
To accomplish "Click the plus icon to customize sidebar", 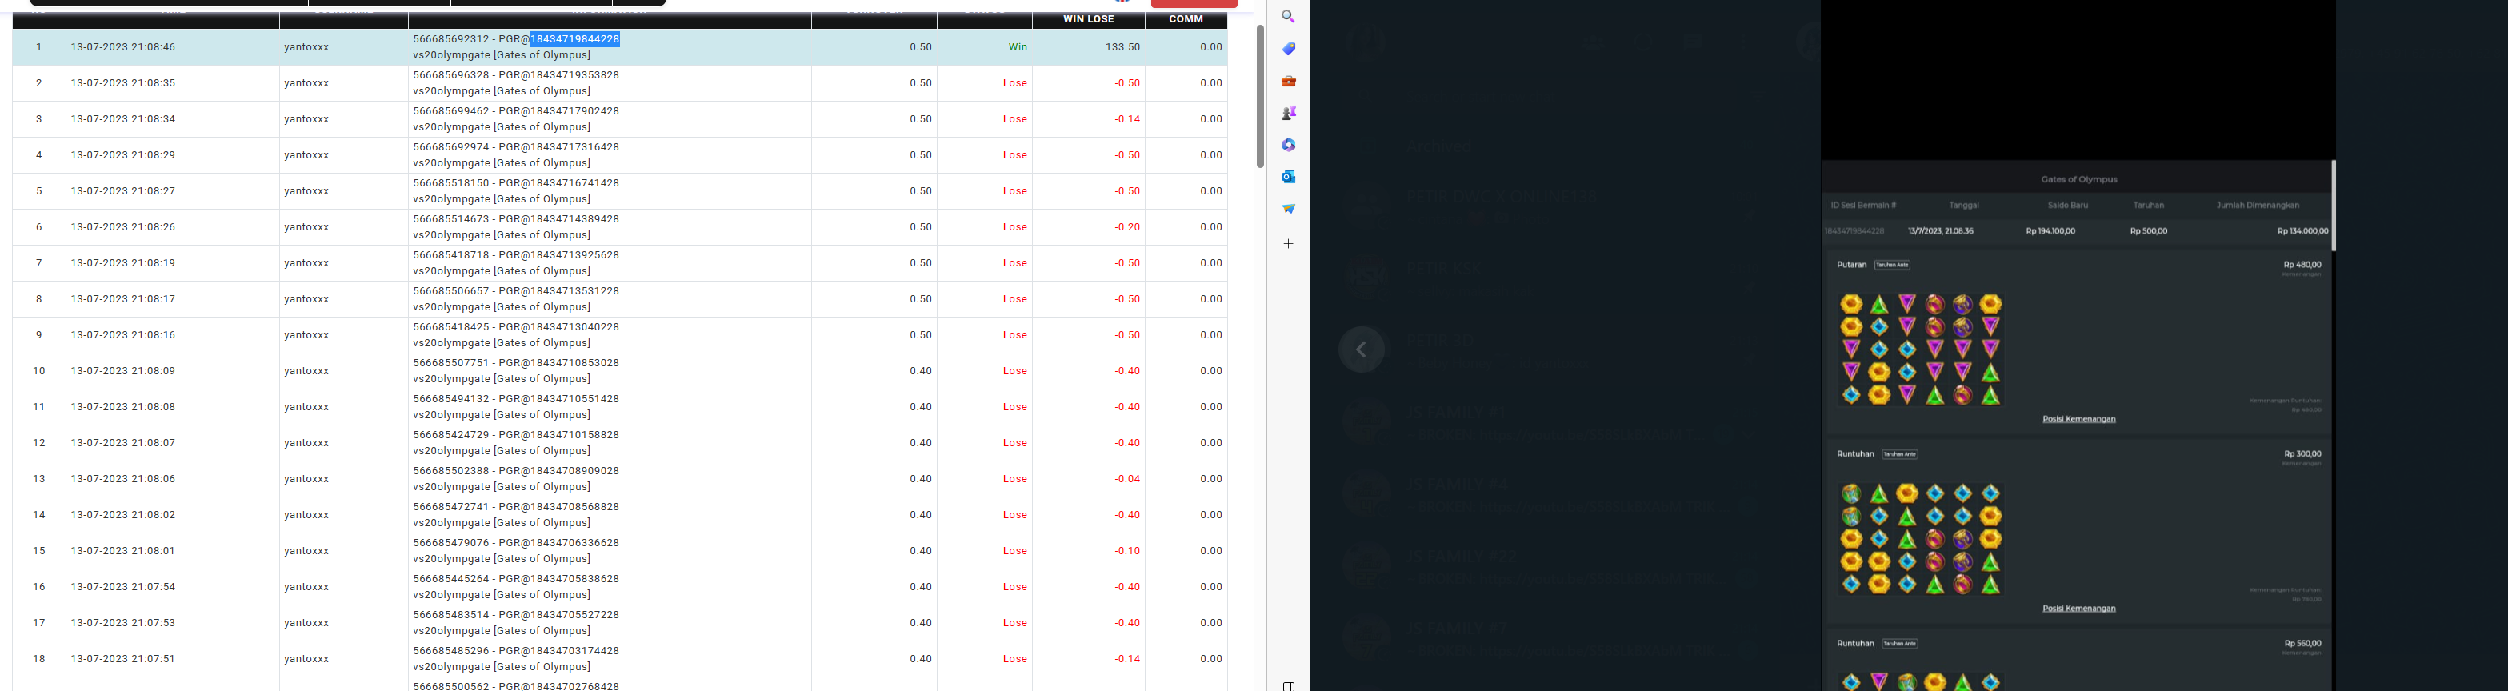I will pyautogui.click(x=1288, y=243).
